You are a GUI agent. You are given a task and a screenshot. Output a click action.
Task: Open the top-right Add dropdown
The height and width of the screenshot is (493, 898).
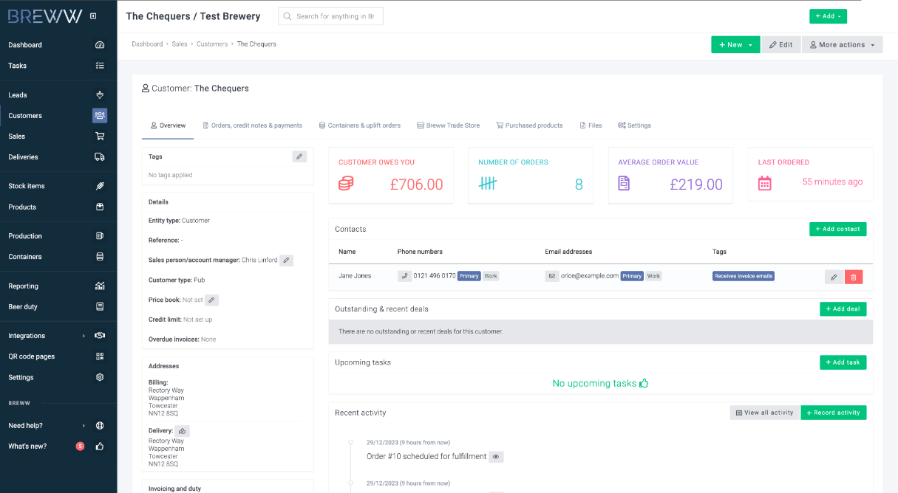[x=828, y=16]
